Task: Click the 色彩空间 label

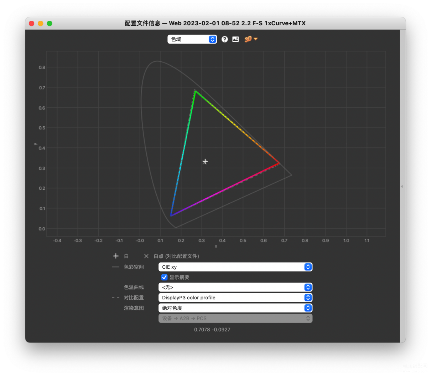Action: click(134, 267)
